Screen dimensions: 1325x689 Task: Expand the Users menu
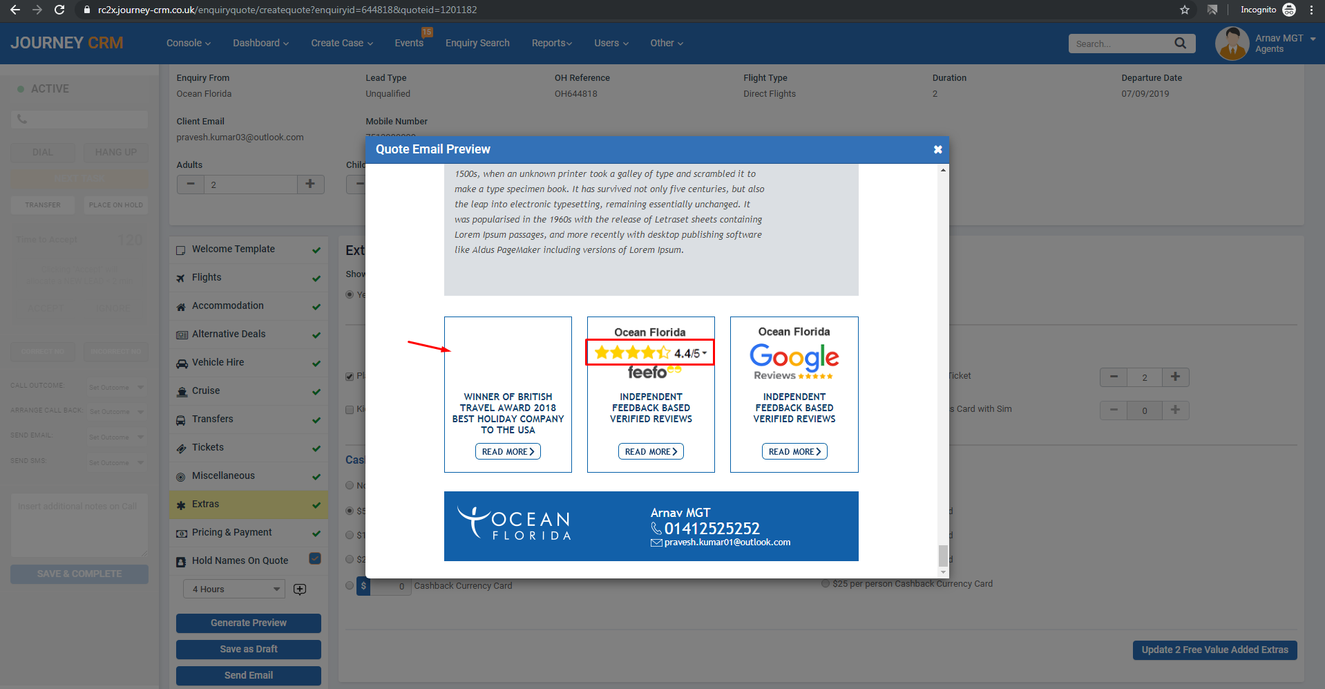tap(611, 43)
